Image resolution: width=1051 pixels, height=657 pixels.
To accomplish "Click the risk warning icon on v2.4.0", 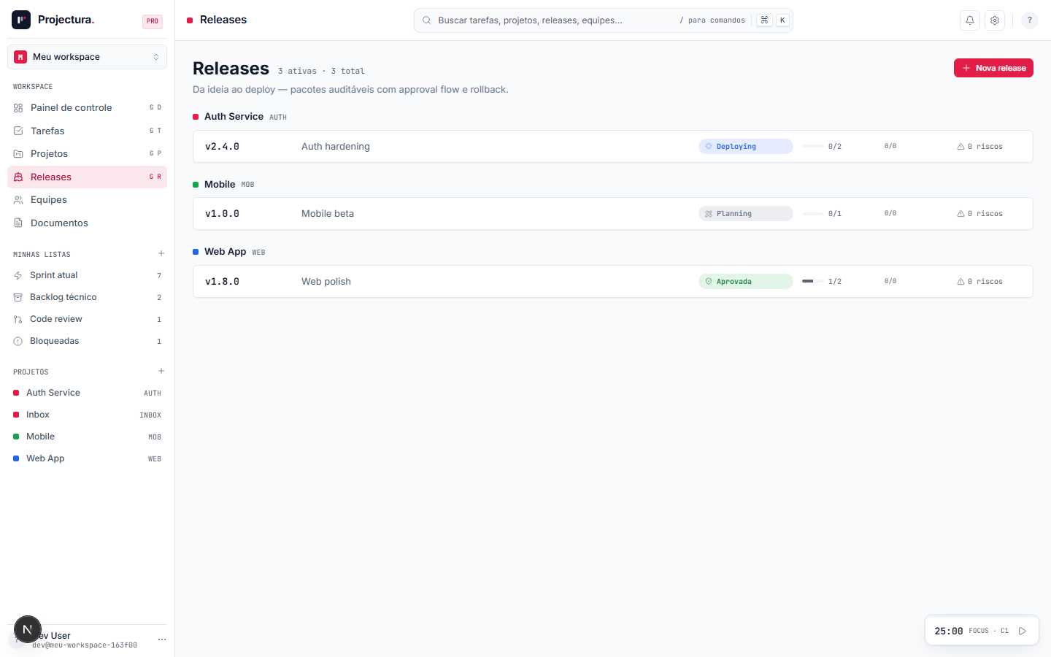I will click(x=960, y=147).
